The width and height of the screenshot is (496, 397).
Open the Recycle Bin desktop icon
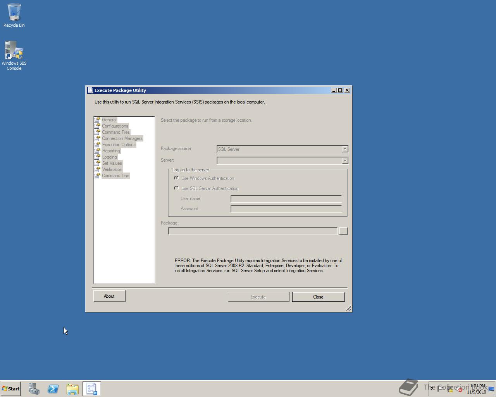[x=14, y=16]
